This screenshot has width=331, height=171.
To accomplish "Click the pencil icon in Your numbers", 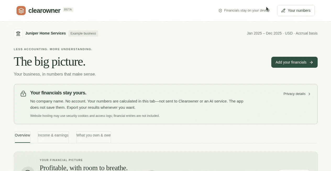I will pyautogui.click(x=283, y=10).
